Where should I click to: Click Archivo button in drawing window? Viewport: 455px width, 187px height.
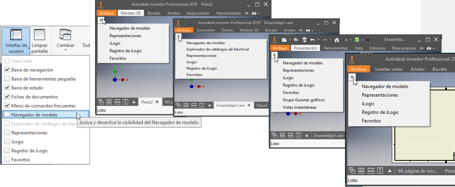point(358,69)
